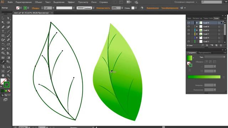The image size is (228, 128).
Task: Click the green stroke swatch in toolbox
Action: [x=7, y=85]
